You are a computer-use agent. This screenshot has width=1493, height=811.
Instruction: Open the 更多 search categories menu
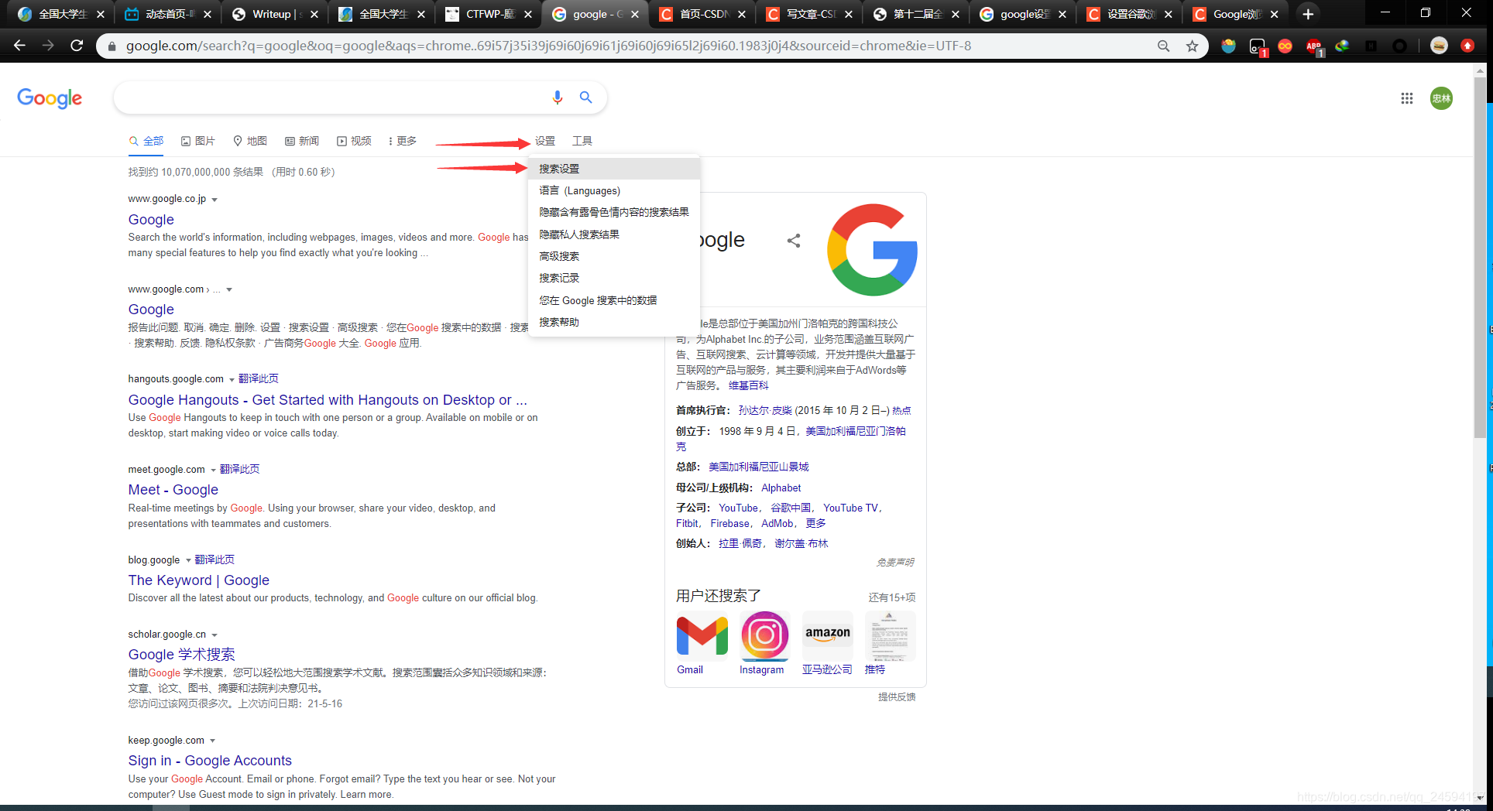pos(403,141)
